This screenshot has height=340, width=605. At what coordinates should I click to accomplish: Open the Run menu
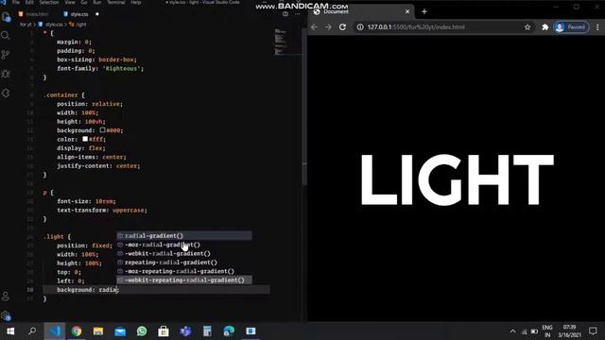tap(97, 2)
